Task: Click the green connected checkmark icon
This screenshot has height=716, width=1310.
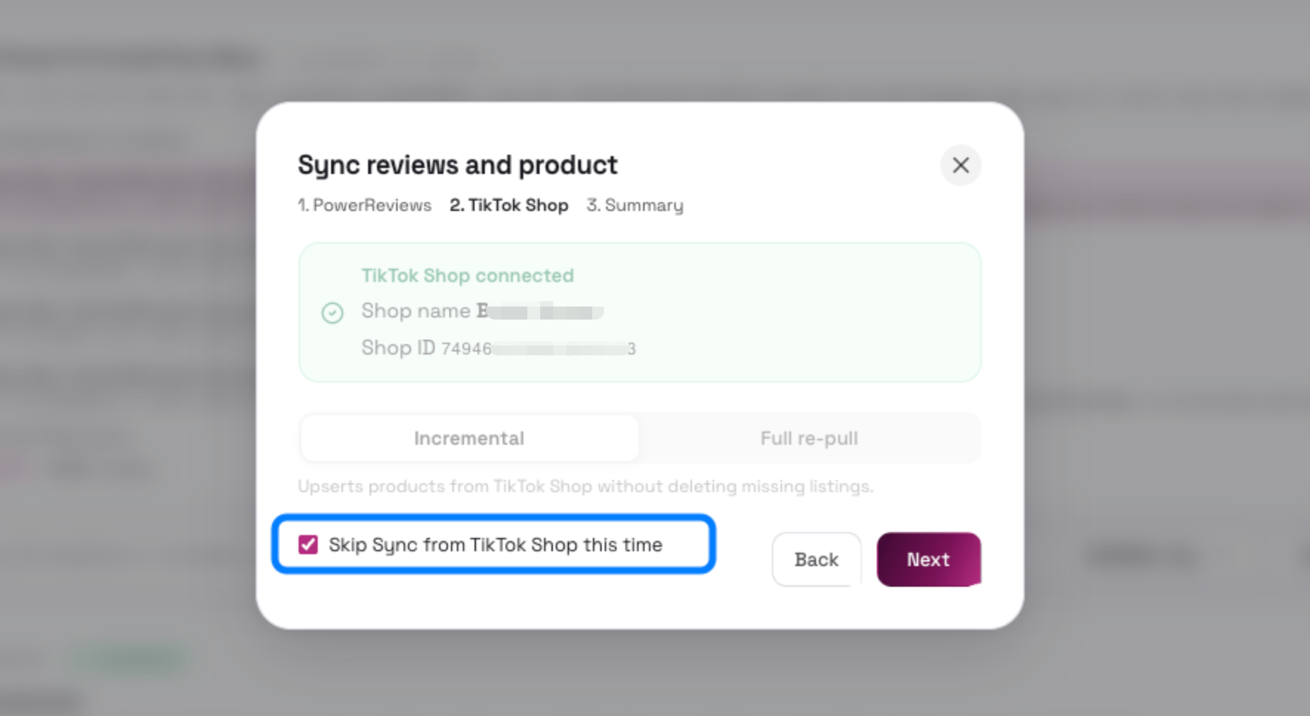Action: (x=332, y=313)
